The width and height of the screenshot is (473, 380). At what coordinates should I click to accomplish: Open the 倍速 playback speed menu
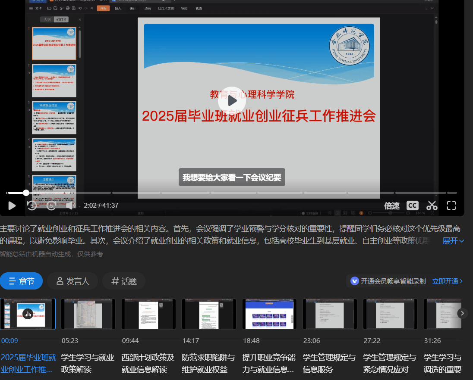point(392,206)
